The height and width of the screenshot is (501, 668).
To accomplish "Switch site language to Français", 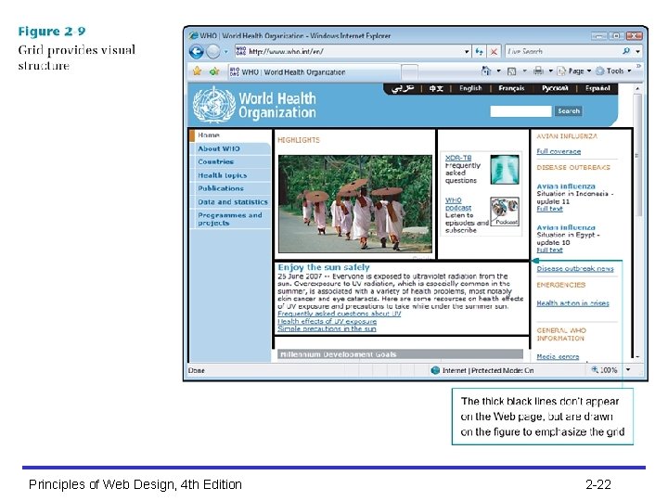I will tap(511, 88).
